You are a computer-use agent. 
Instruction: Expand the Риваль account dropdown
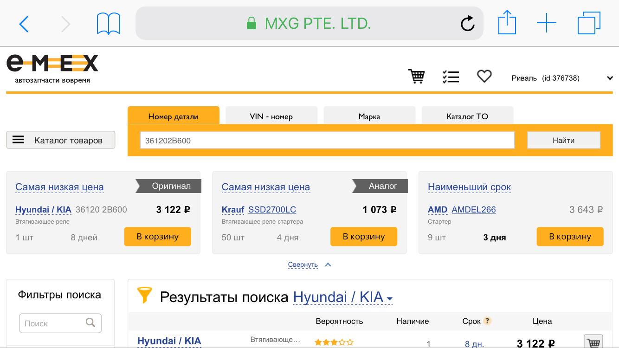tap(610, 78)
